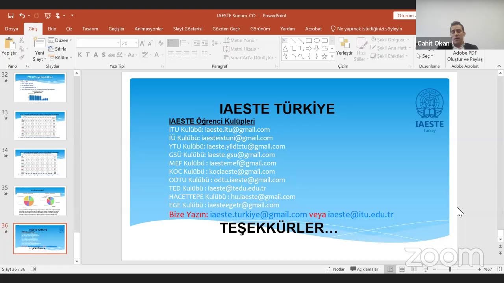
Task: Click the Format Painter brush icon
Action: pyautogui.click(x=21, y=57)
